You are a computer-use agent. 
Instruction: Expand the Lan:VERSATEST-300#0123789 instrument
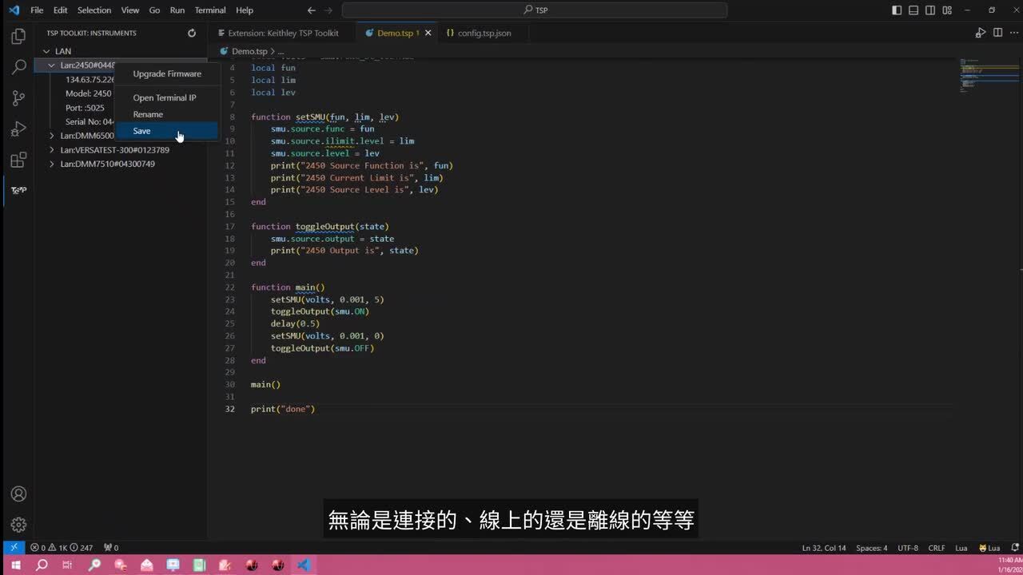pyautogui.click(x=52, y=150)
